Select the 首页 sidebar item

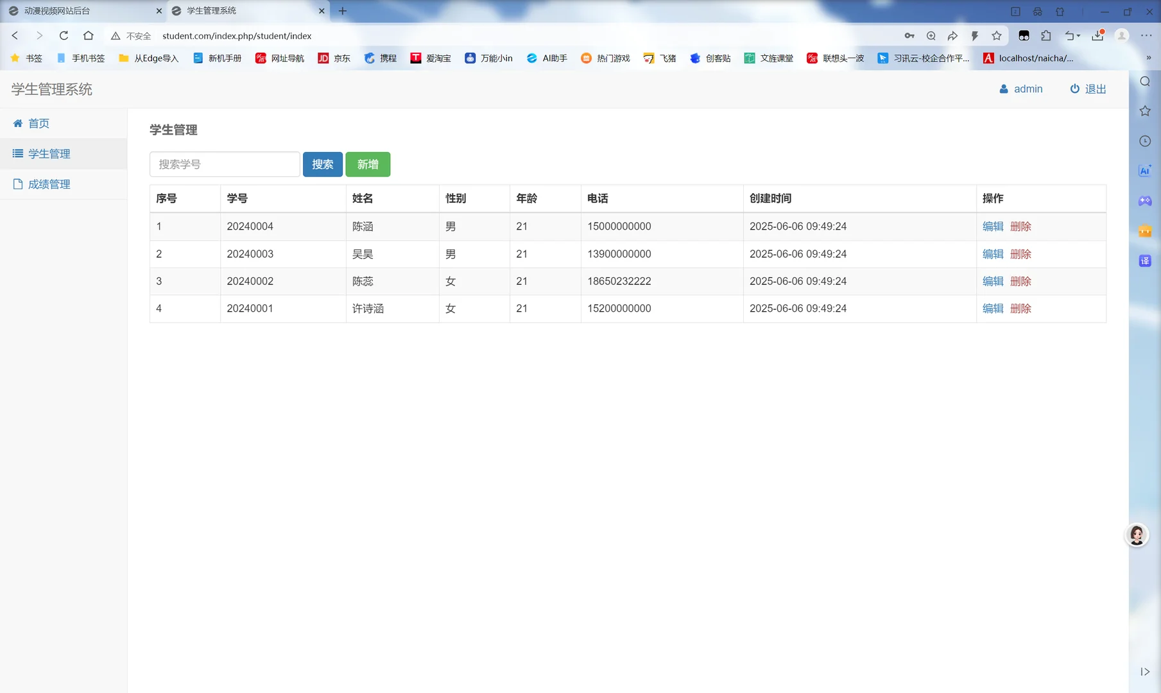pyautogui.click(x=39, y=123)
